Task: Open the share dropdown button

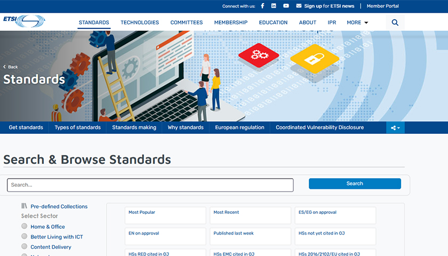Action: [395, 128]
